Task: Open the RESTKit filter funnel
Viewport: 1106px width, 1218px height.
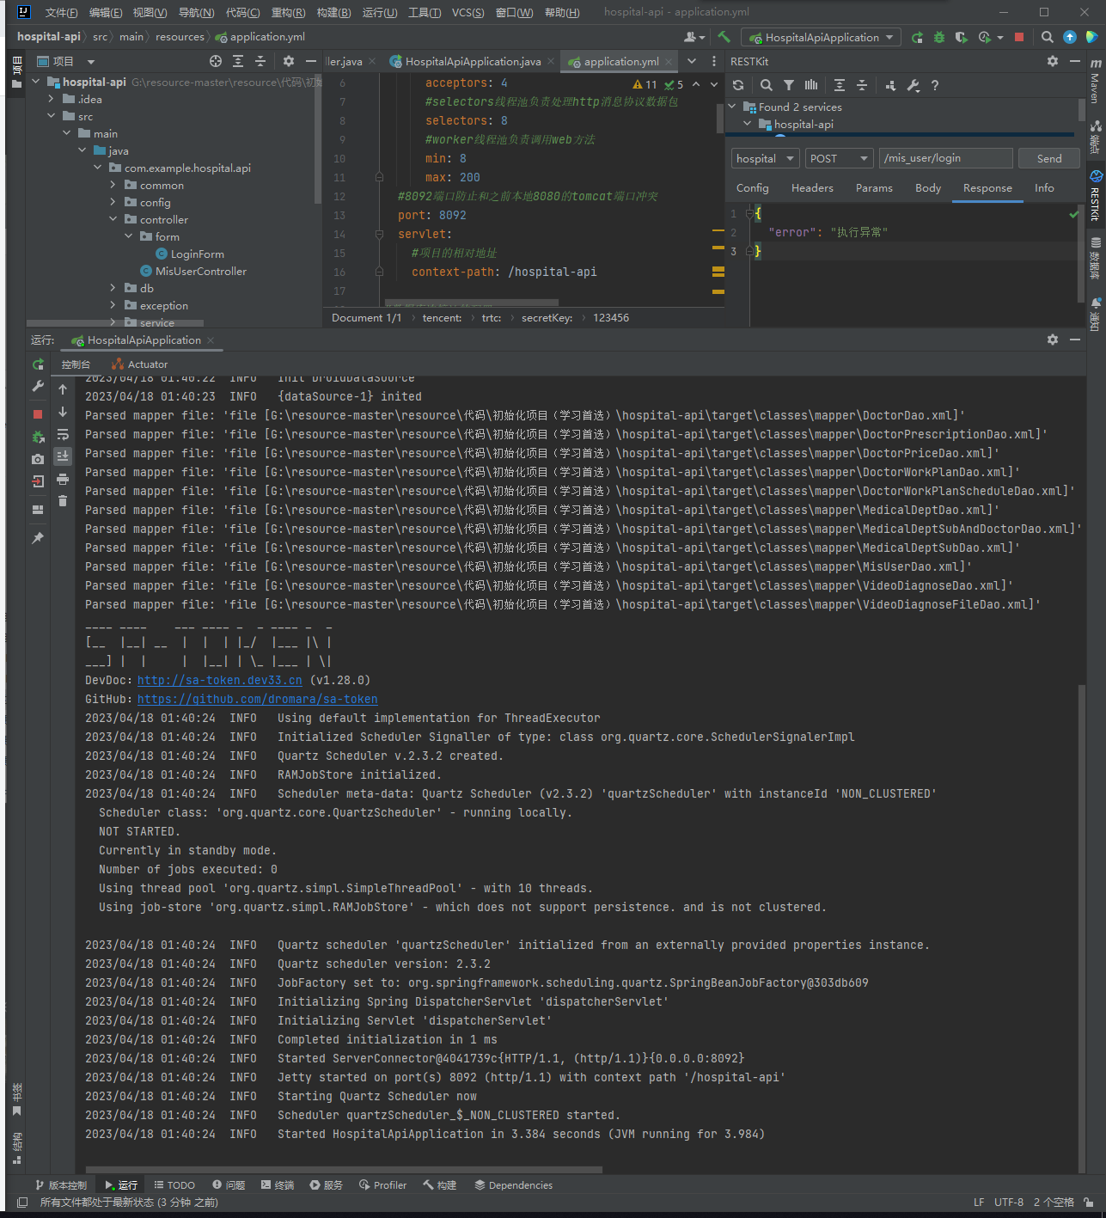Action: point(789,85)
